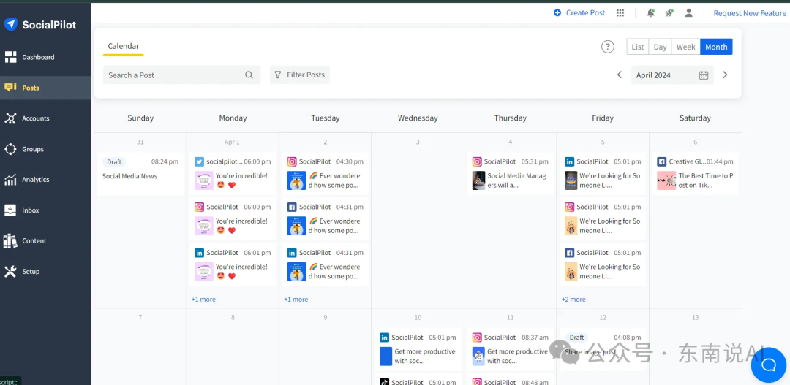Image resolution: width=790 pixels, height=385 pixels.
Task: Open Filter Posts options
Action: click(x=300, y=75)
